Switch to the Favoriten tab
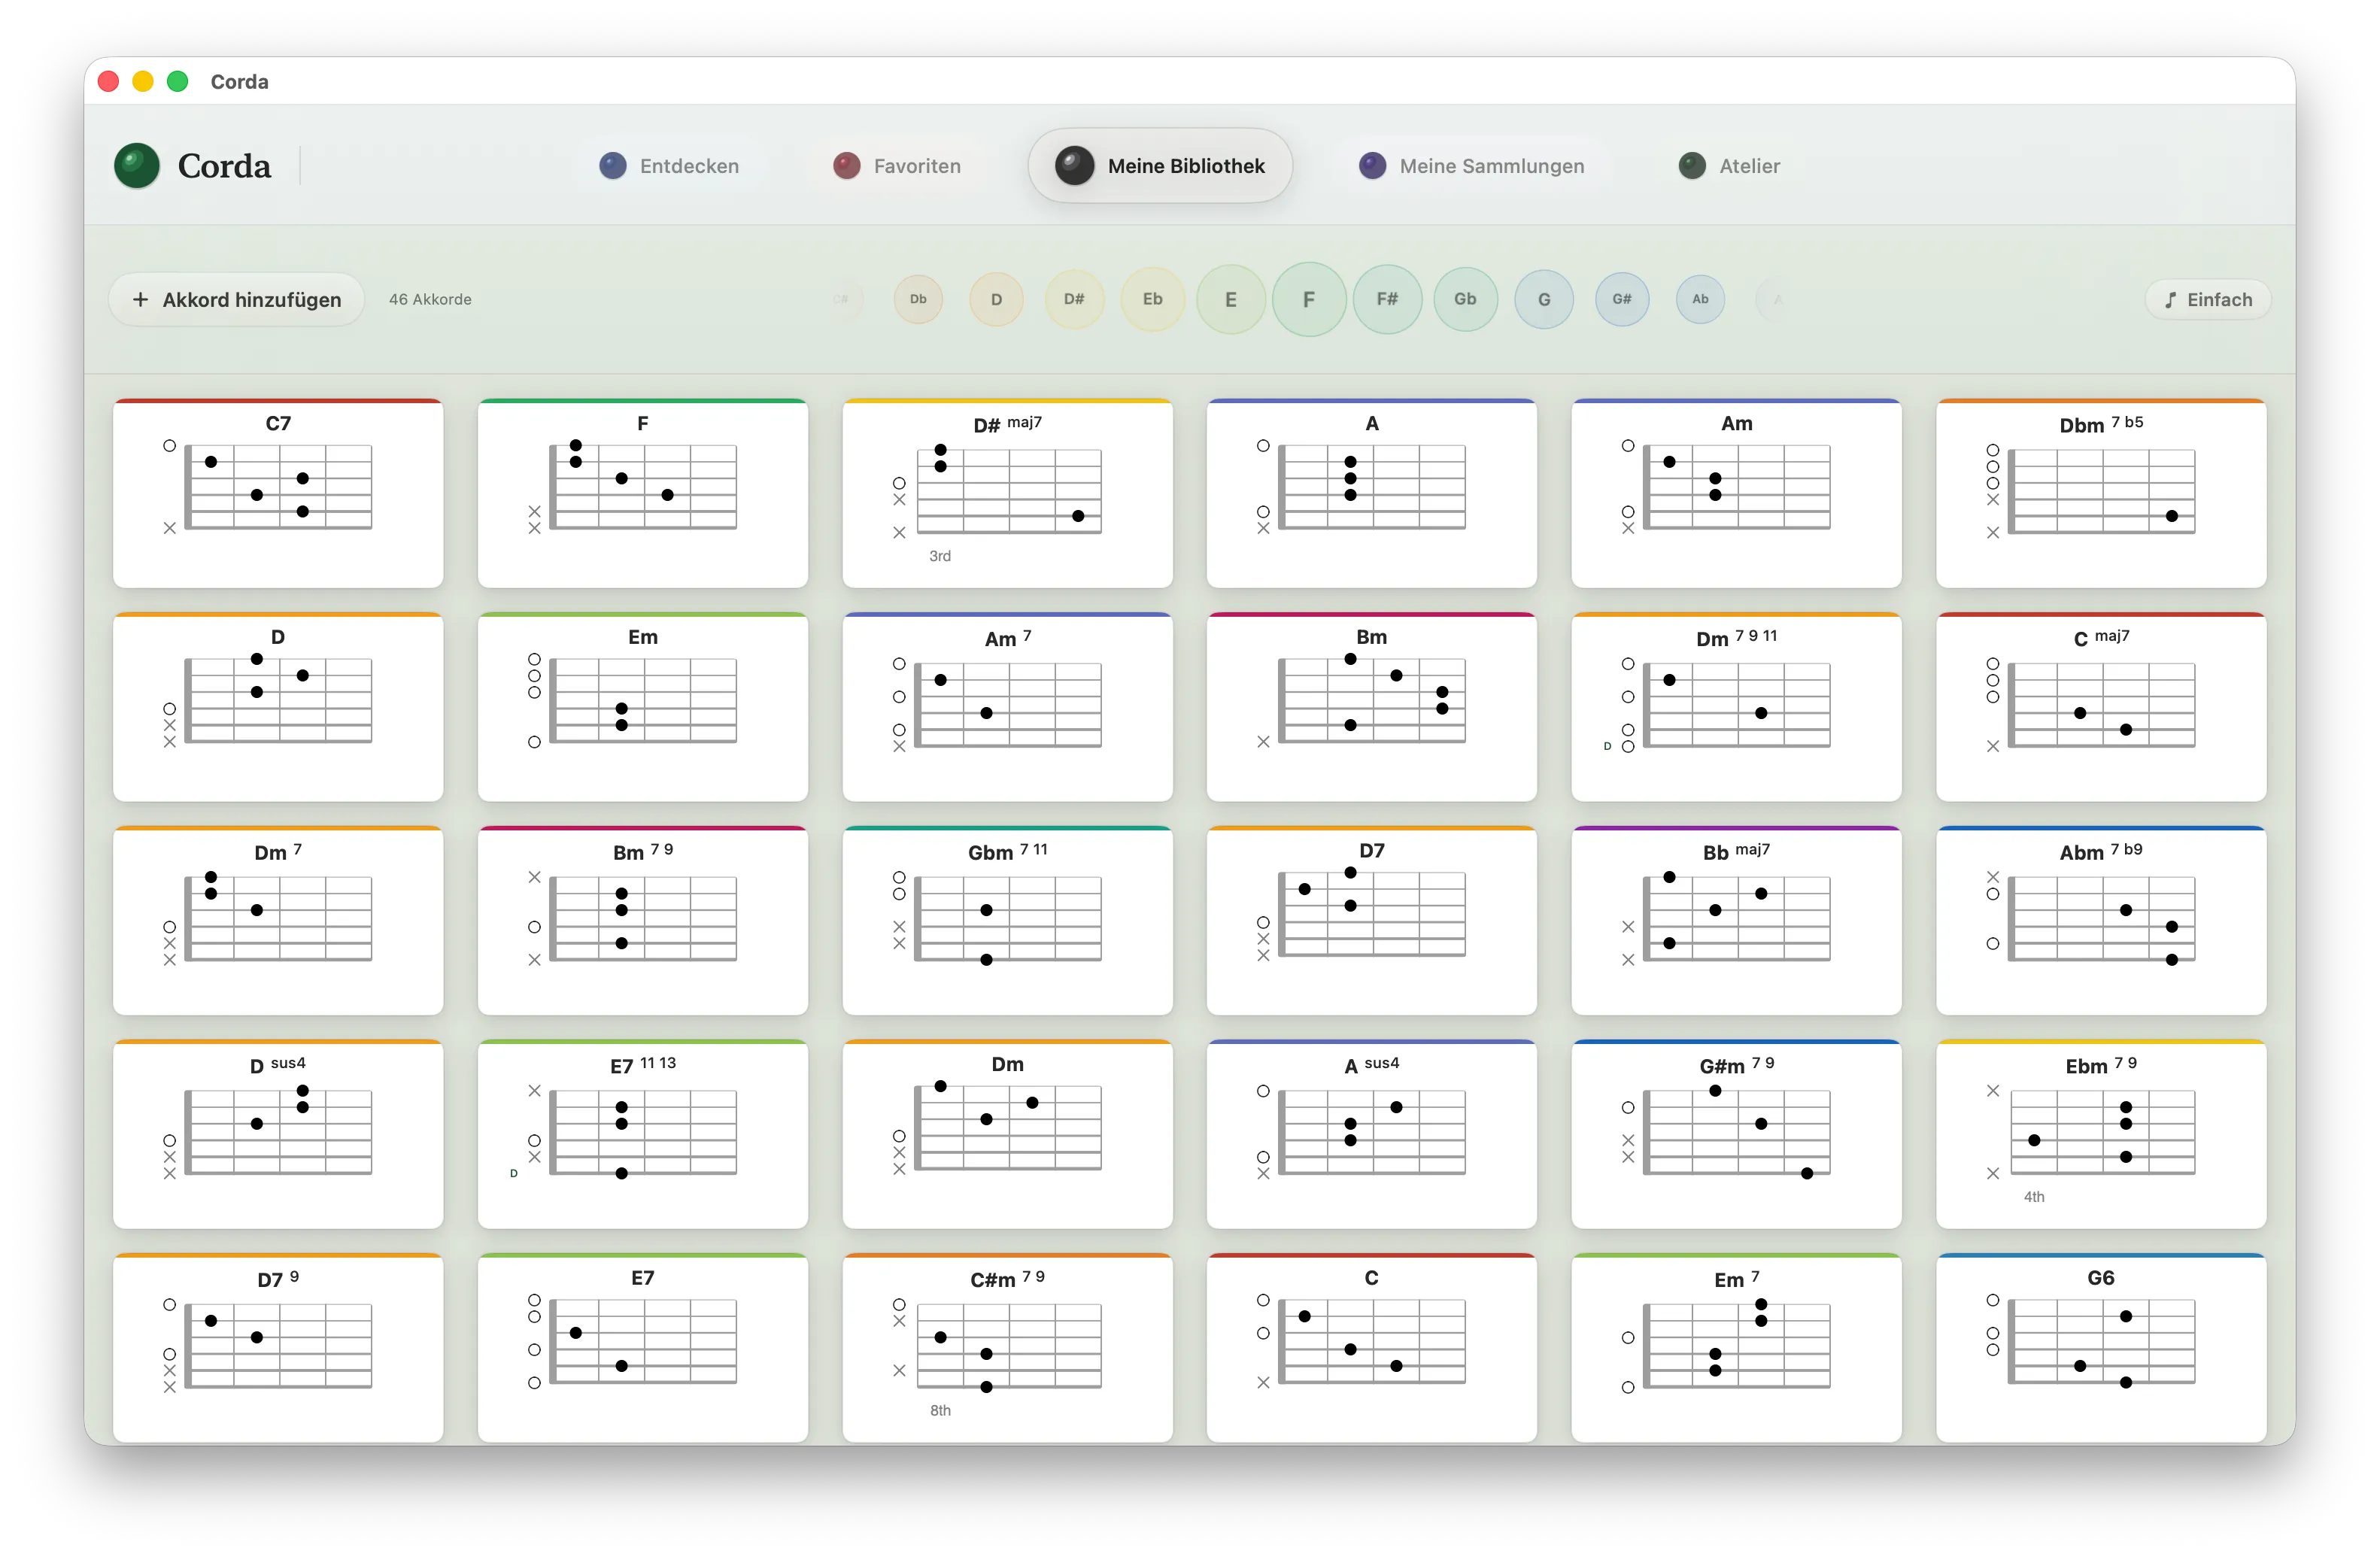Viewport: 2380px width, 1557px height. click(897, 166)
